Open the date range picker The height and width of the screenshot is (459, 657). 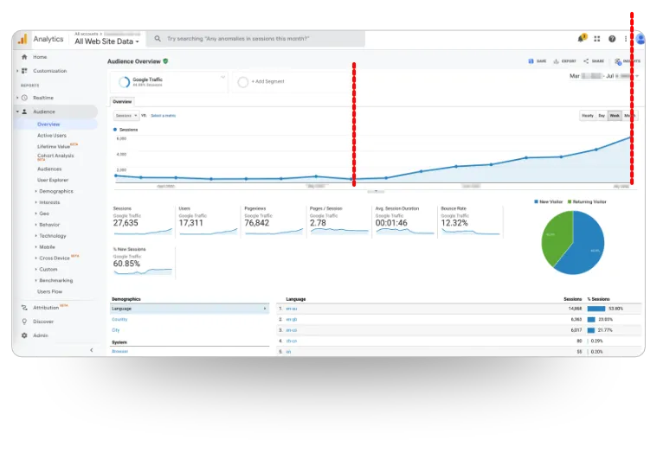(604, 76)
